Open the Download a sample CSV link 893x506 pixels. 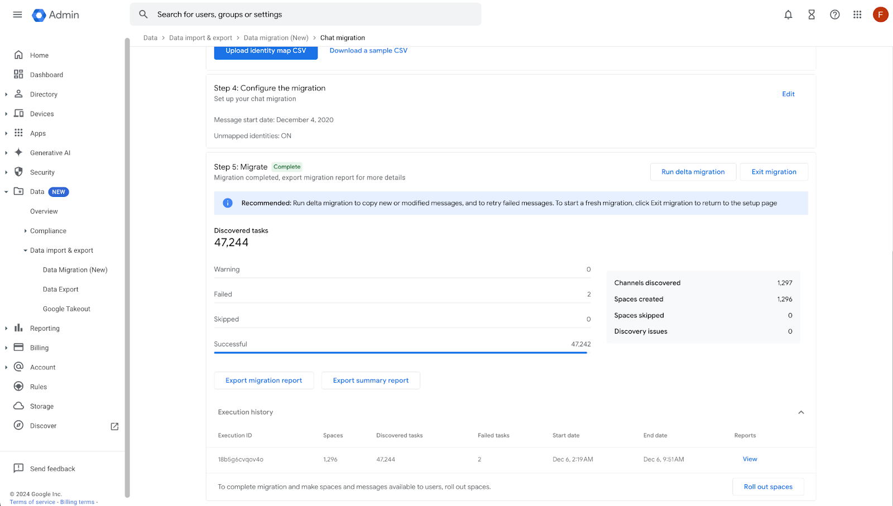click(x=368, y=50)
